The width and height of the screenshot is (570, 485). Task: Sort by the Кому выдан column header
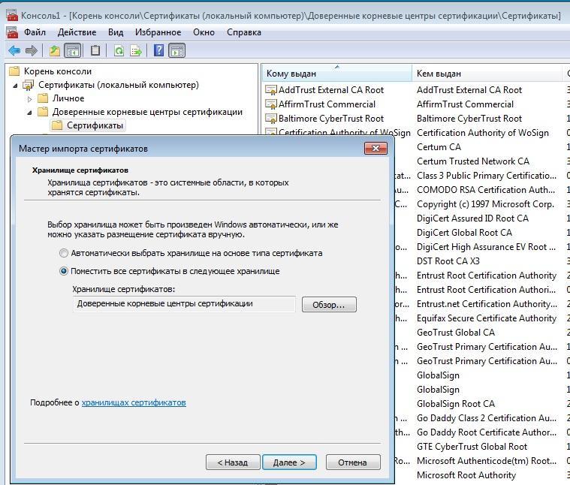(x=336, y=74)
